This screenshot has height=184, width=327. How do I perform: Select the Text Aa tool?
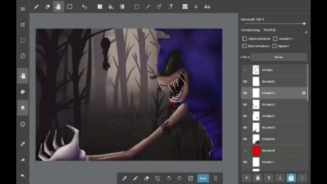pos(207,7)
